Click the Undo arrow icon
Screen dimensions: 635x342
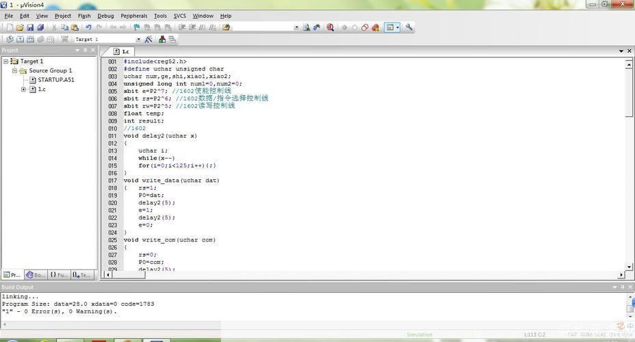click(88, 27)
